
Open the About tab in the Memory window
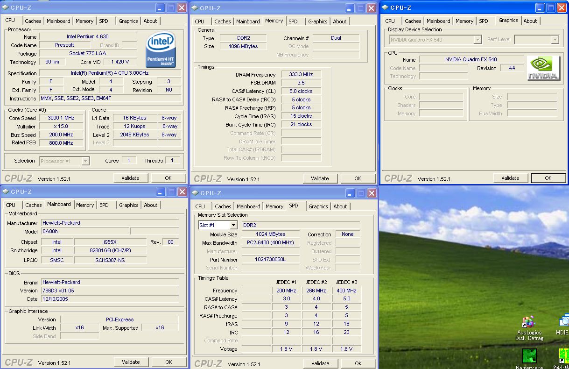tap(340, 21)
